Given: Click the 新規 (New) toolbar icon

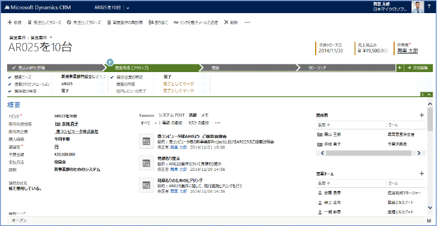Looking at the screenshot, I should (x=10, y=22).
